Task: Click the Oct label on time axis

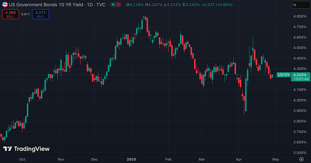Action: pyautogui.click(x=22, y=159)
